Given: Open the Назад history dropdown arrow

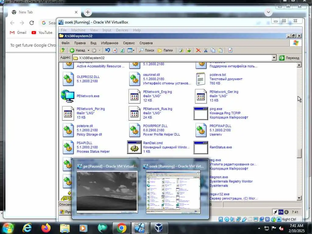Looking at the screenshot, I should 89,50.
